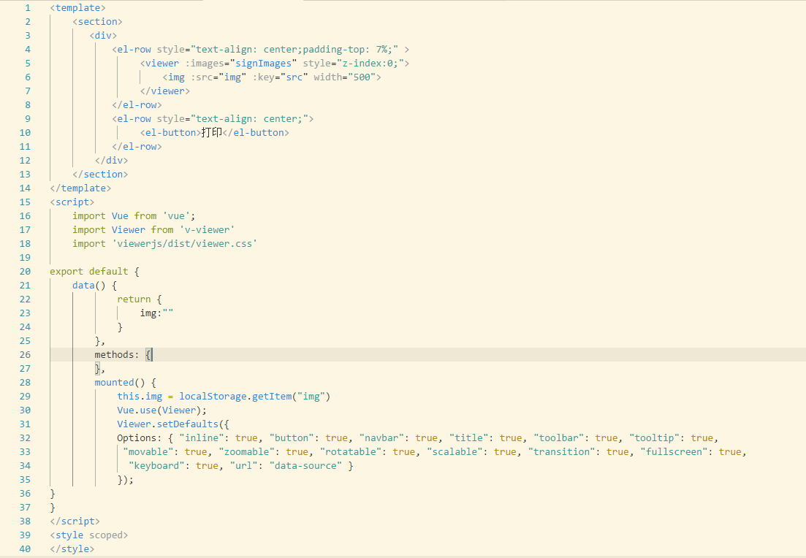Click the "padding-top: 7%;" style text

coord(348,50)
